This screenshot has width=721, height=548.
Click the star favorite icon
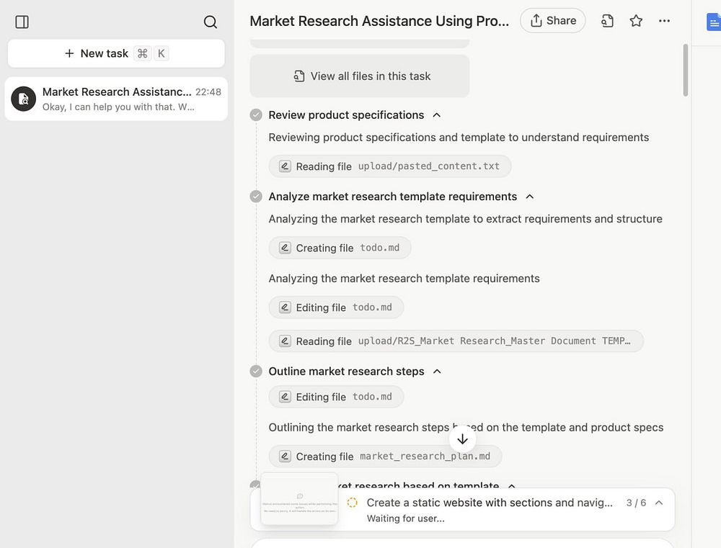pyautogui.click(x=636, y=21)
